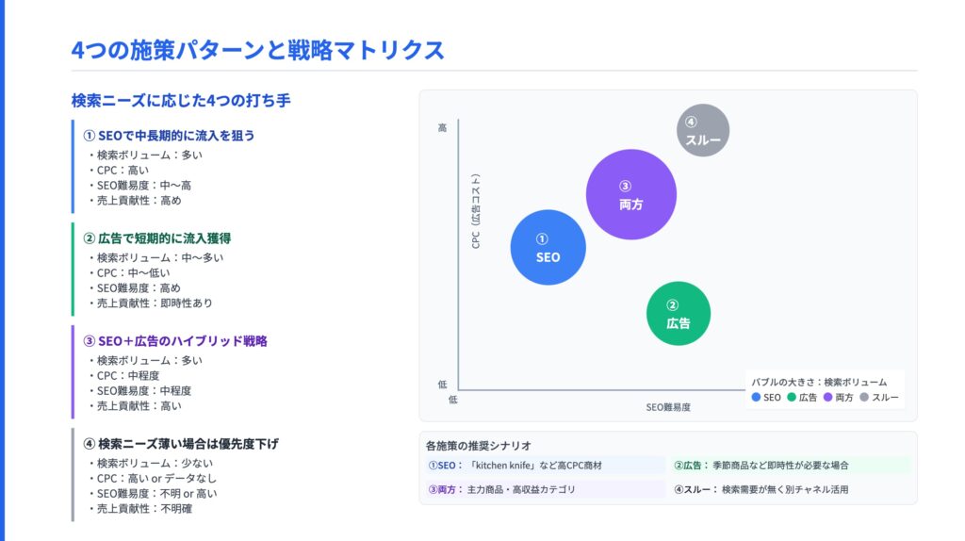Click the SEO難易度 x-axis label

tap(668, 407)
